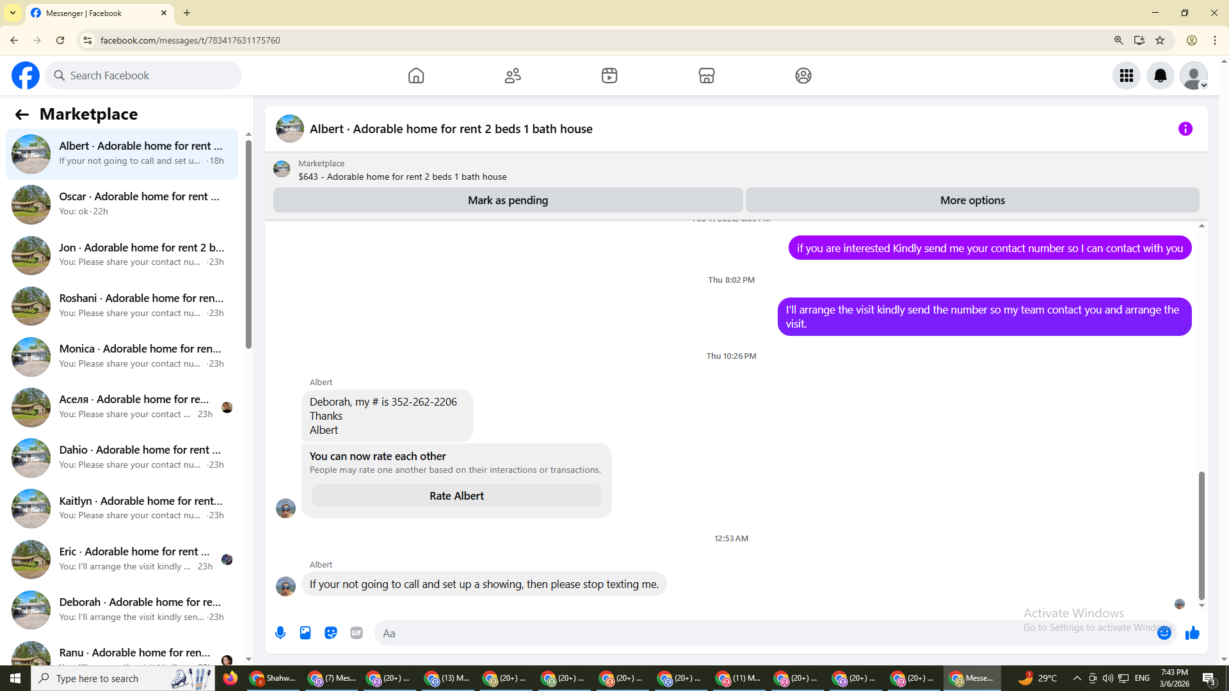Open the emoji picker in message box

click(1164, 633)
